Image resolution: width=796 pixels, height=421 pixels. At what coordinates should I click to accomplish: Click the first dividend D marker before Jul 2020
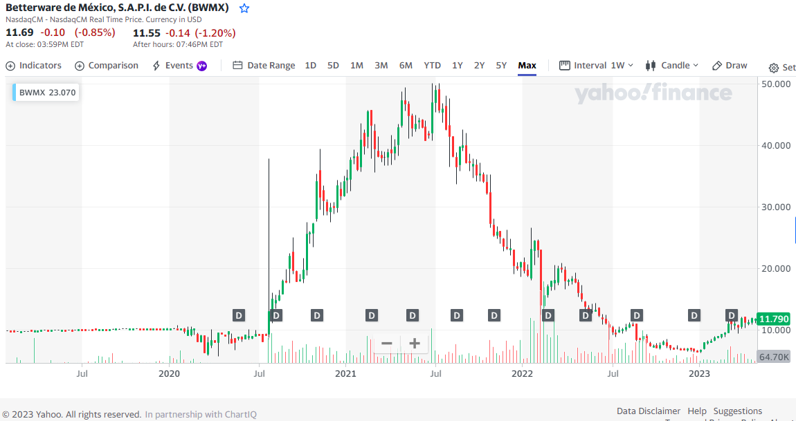click(239, 315)
